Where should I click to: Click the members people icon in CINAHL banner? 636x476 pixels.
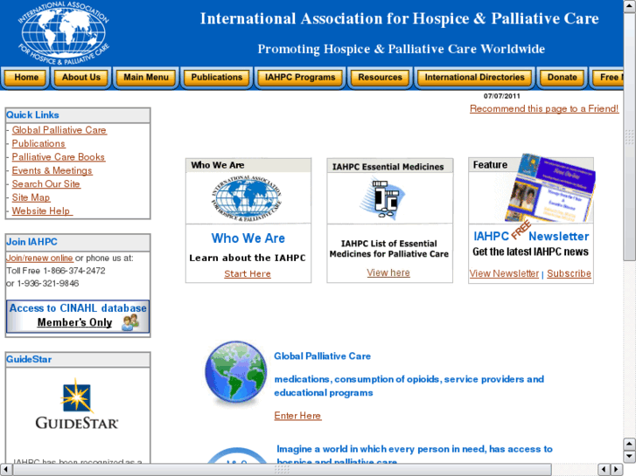[x=130, y=322]
